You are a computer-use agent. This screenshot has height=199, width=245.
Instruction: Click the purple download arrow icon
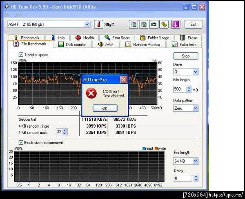(x=176, y=24)
